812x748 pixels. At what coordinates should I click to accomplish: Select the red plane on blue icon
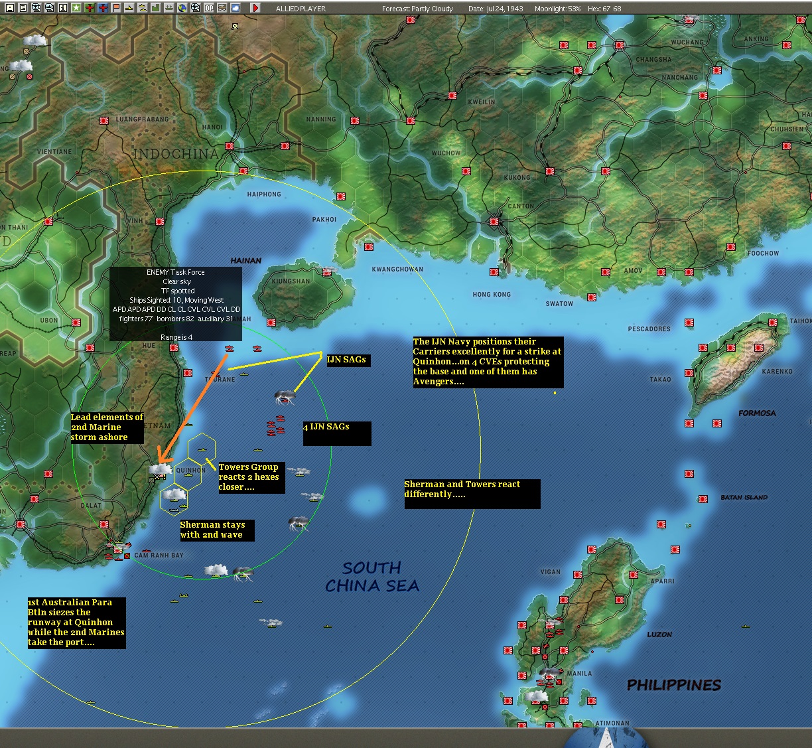click(x=103, y=8)
